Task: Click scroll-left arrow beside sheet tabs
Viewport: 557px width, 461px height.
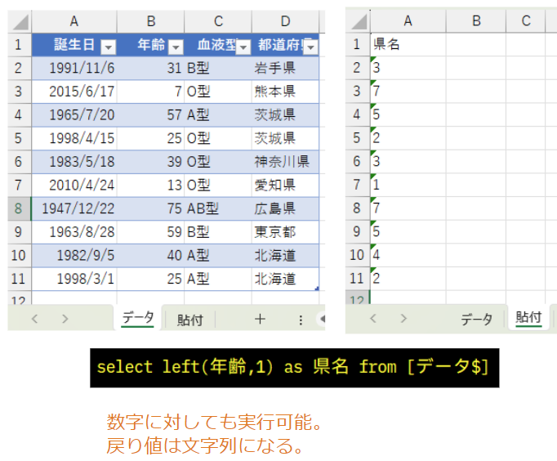Action: point(322,319)
